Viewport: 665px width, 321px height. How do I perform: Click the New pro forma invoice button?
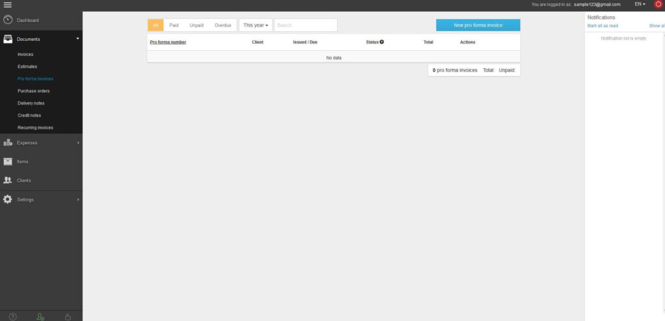pyautogui.click(x=478, y=25)
